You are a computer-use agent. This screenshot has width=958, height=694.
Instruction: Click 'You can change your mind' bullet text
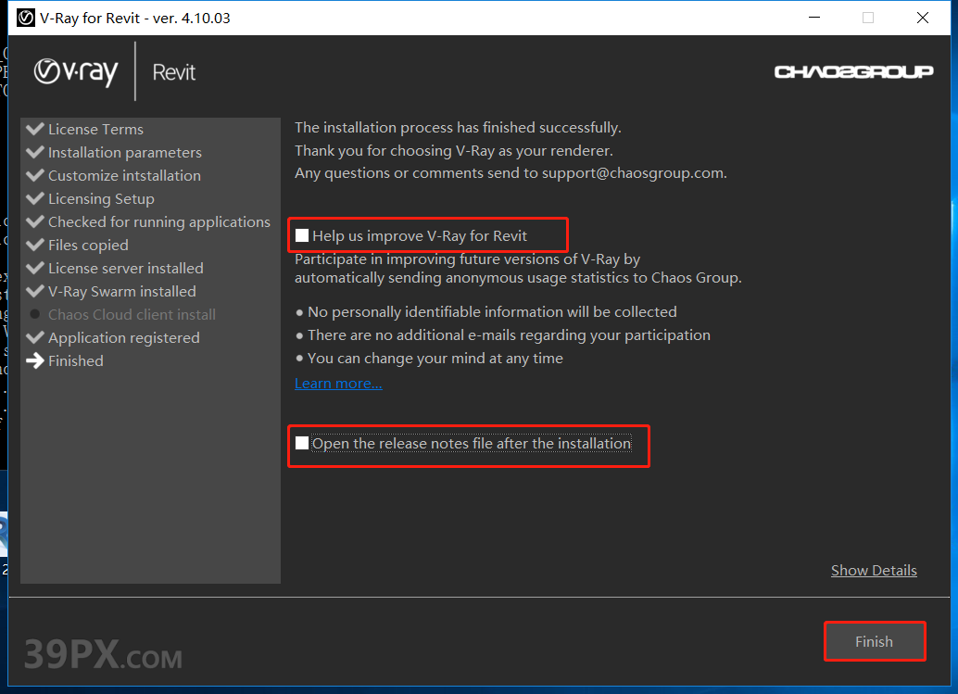(x=435, y=359)
